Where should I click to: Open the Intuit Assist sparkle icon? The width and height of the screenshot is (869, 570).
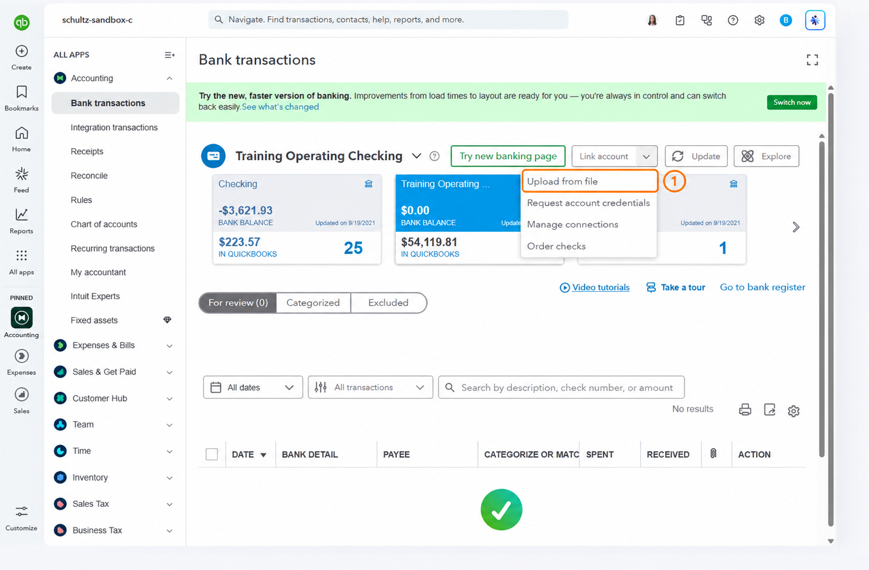tap(815, 20)
